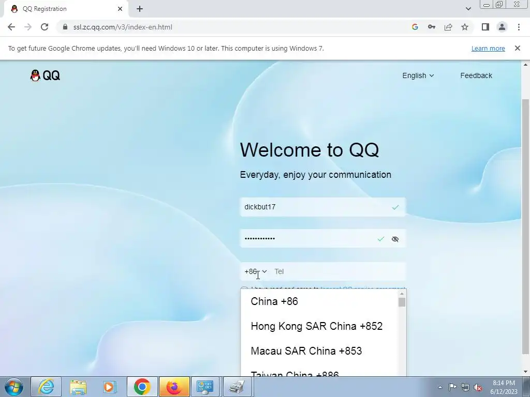The width and height of the screenshot is (530, 397).
Task: Click the Tel phone number field
Action: (x=338, y=271)
